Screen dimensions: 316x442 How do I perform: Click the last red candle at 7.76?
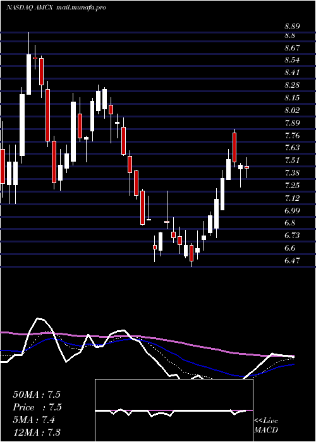click(234, 147)
